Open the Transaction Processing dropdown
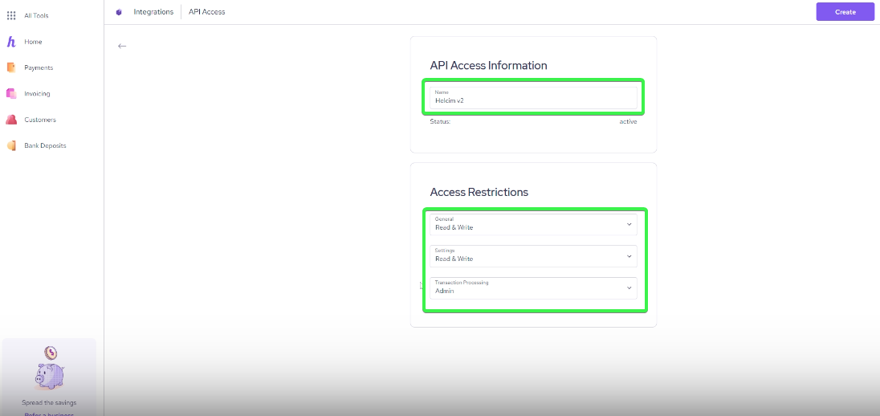This screenshot has width=880, height=416. (533, 288)
